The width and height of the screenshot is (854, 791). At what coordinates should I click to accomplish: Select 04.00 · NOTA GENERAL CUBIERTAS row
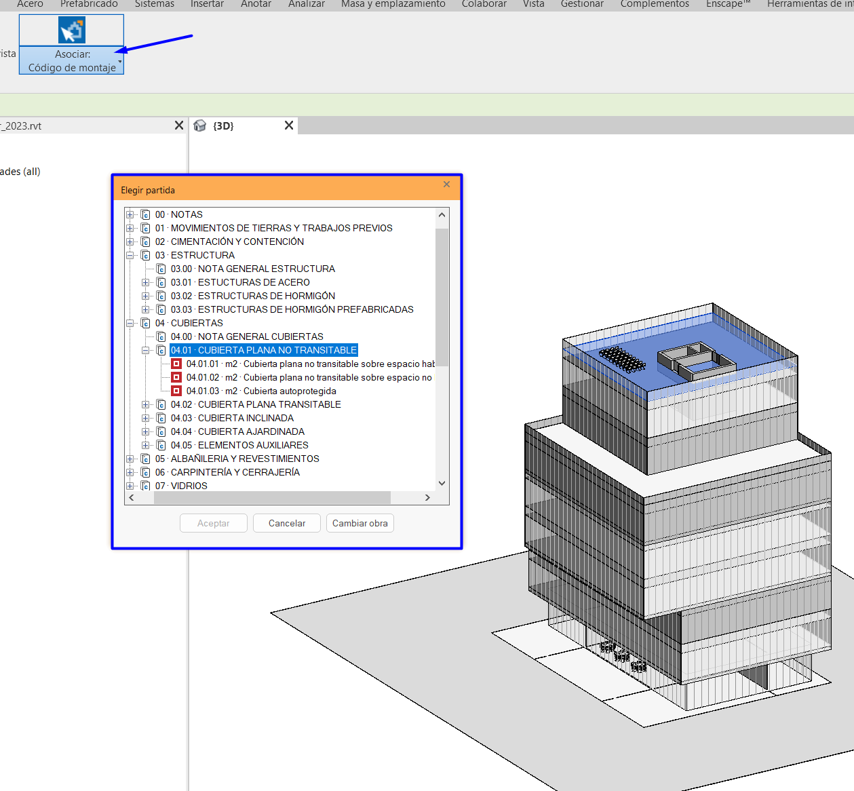click(x=247, y=336)
